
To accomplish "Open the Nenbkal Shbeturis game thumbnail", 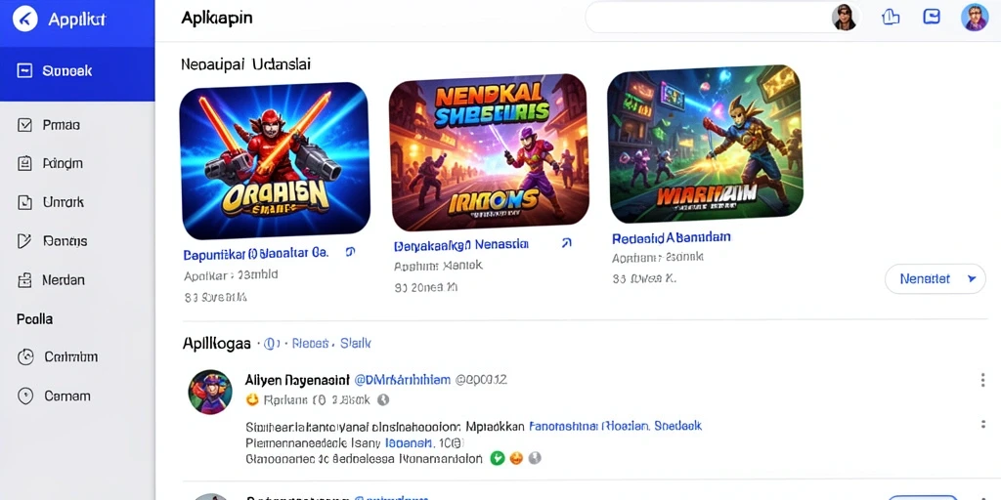I will (489, 151).
